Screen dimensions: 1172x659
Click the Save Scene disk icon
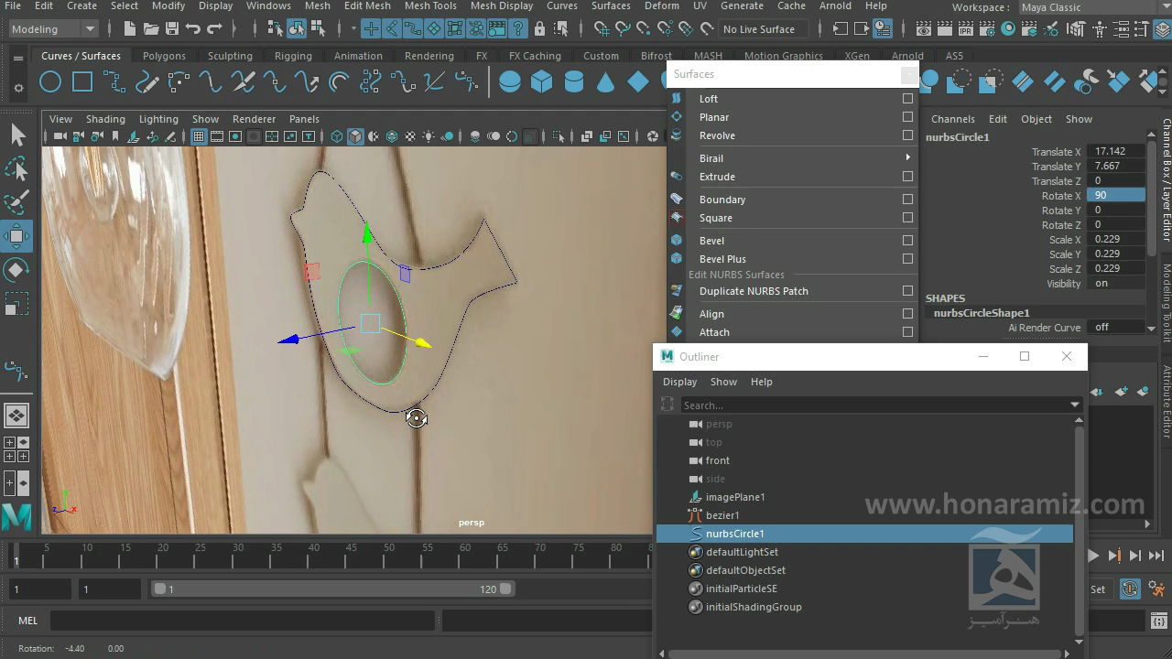point(171,28)
